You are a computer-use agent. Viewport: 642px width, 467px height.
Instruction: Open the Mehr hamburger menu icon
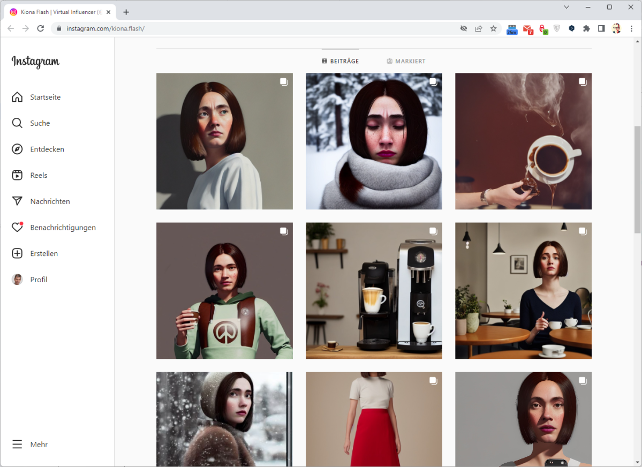point(17,444)
